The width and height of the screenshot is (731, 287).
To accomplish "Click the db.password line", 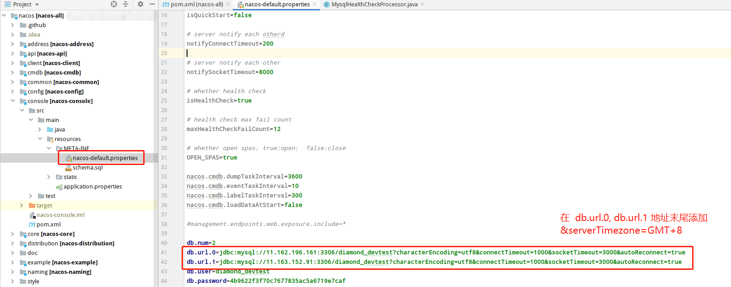I will pyautogui.click(x=266, y=281).
